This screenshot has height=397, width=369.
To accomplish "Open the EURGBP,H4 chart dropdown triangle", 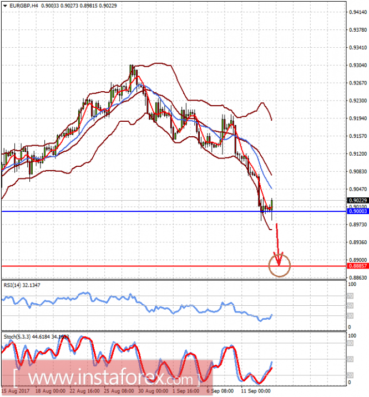I will click(5, 6).
